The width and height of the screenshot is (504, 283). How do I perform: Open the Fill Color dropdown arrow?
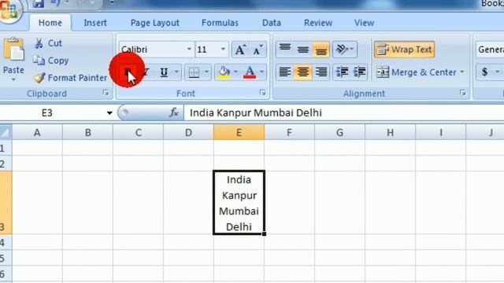[x=235, y=72]
